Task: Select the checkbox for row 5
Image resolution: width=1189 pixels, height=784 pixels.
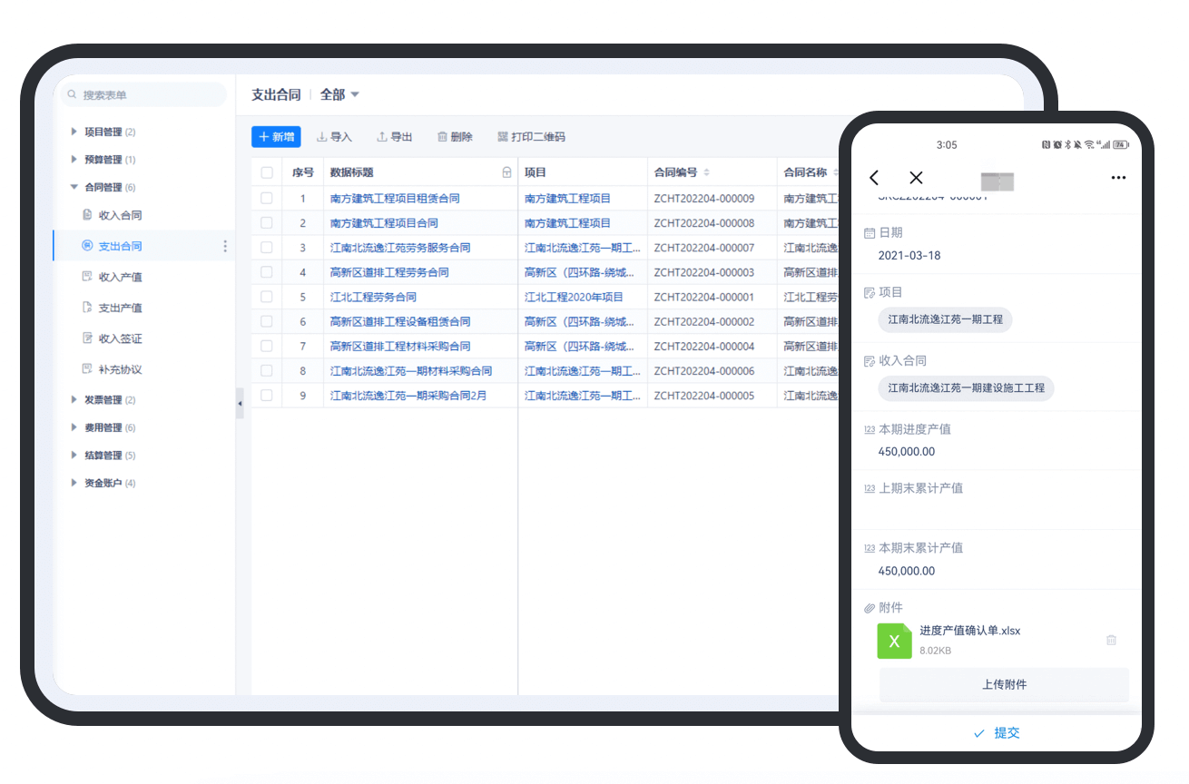Action: tap(267, 297)
